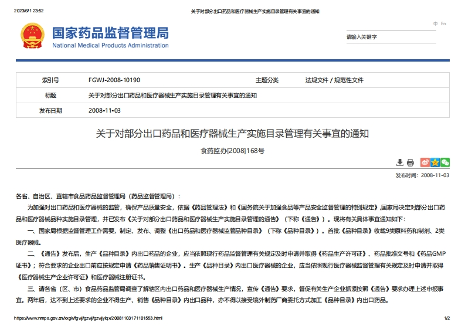This screenshot has width=465, height=329.
Task: Click the document number 食药监办[2008]168号
Action: [x=232, y=150]
